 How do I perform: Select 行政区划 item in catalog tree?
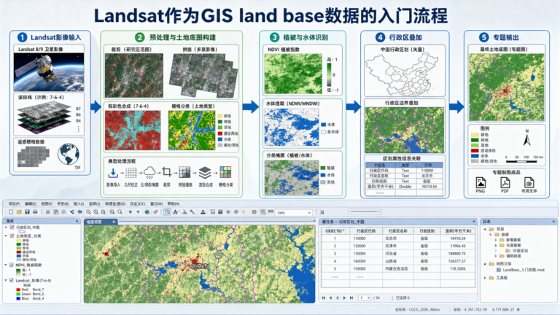(520, 251)
